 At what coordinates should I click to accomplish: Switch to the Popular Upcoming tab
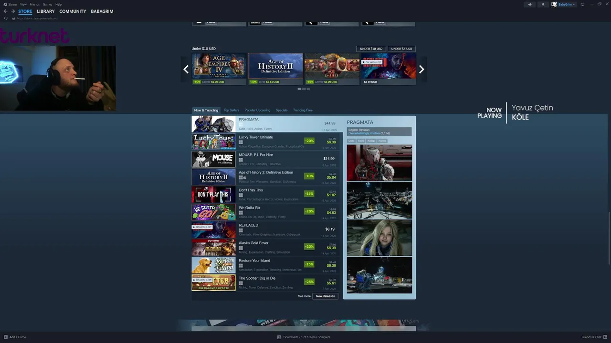point(257,110)
